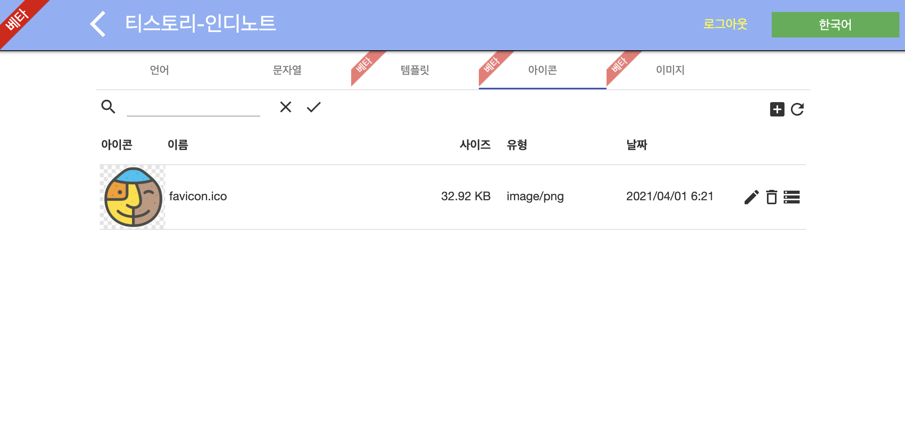
Task: Select the 아이콘 tab
Action: pos(542,70)
